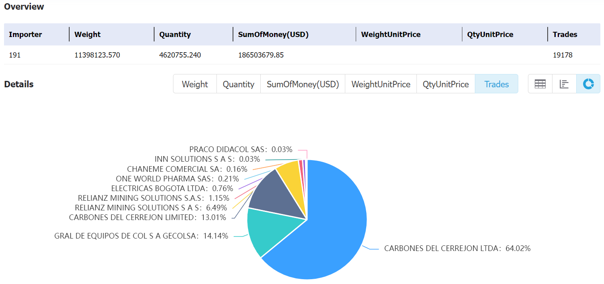Click the quantity value 4620755.240
604x284 pixels.
click(180, 55)
